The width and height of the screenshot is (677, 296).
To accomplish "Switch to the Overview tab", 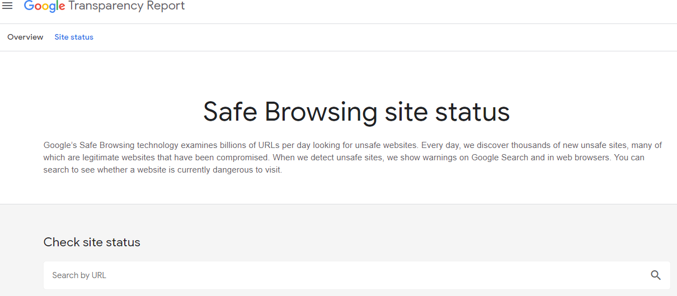I will coord(25,37).
